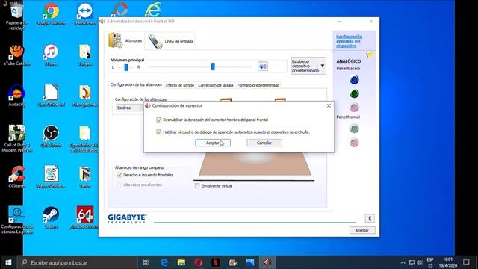Click the main volume slider handle

(213, 67)
